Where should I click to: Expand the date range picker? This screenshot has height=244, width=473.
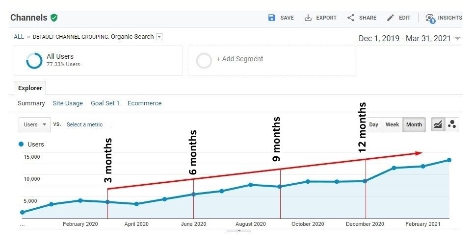point(457,39)
